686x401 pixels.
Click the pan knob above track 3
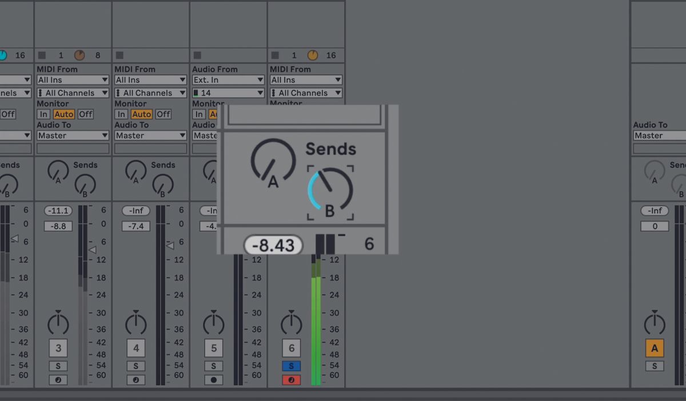pos(58,323)
